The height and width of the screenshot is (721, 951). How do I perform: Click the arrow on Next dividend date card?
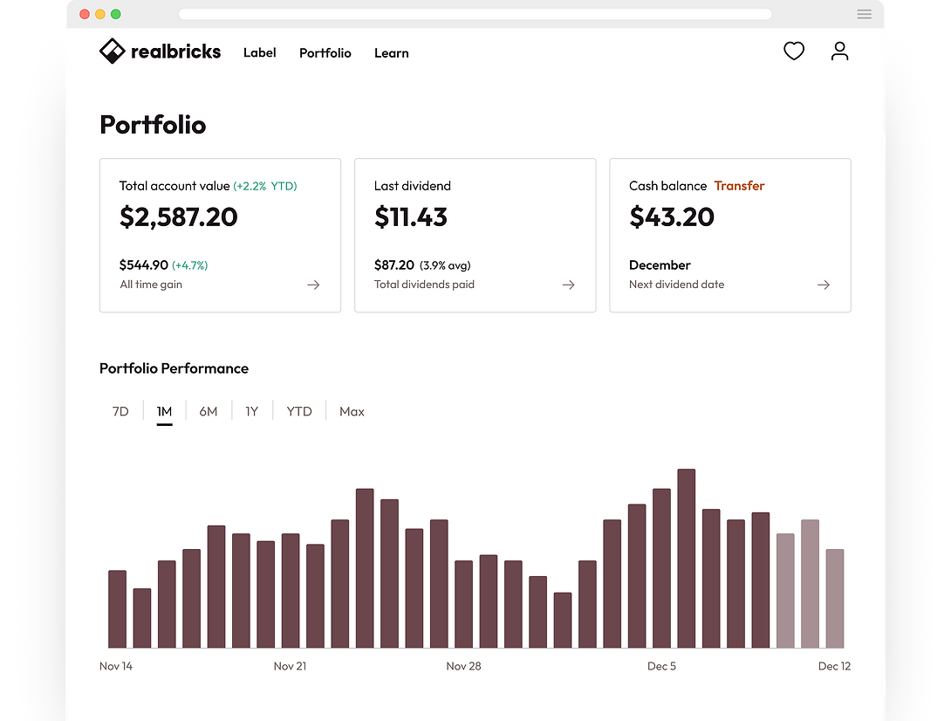(823, 285)
